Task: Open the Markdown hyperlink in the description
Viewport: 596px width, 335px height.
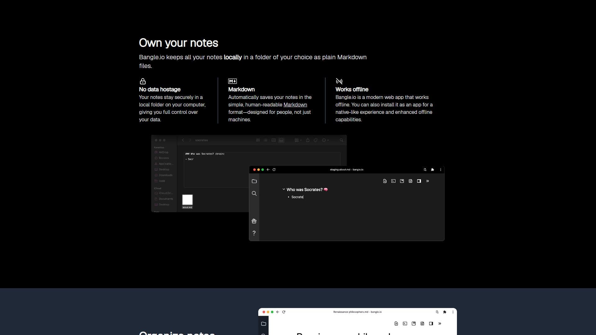Action: (295, 105)
